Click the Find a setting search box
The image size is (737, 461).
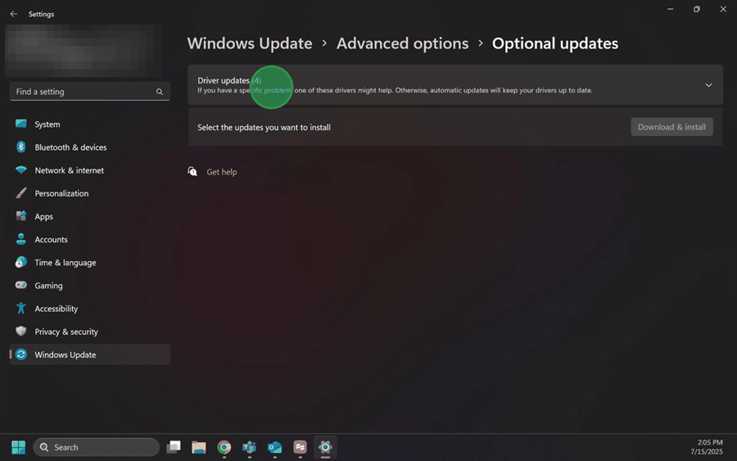82,92
